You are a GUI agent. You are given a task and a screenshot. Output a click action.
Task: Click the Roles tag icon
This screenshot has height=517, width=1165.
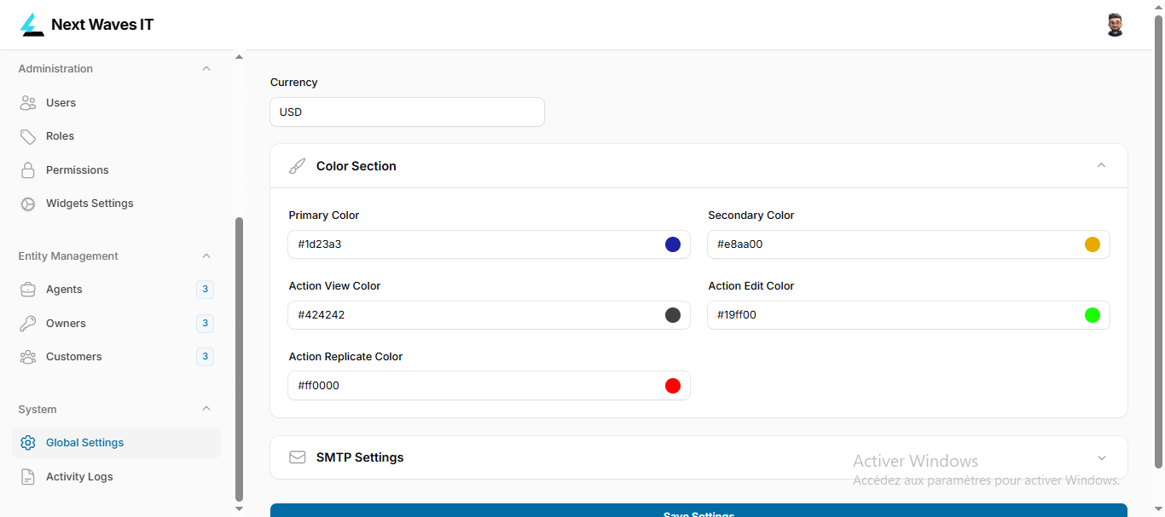click(28, 136)
